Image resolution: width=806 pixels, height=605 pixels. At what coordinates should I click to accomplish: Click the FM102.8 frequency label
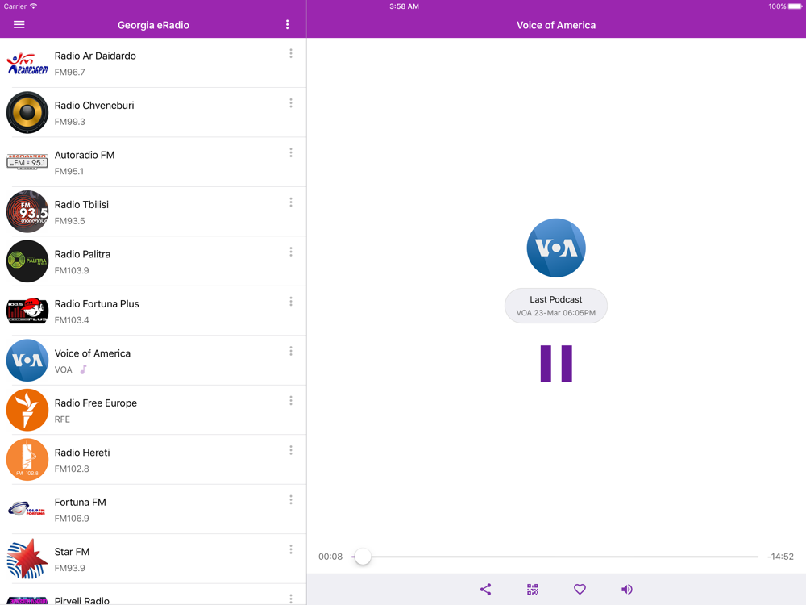[72, 469]
